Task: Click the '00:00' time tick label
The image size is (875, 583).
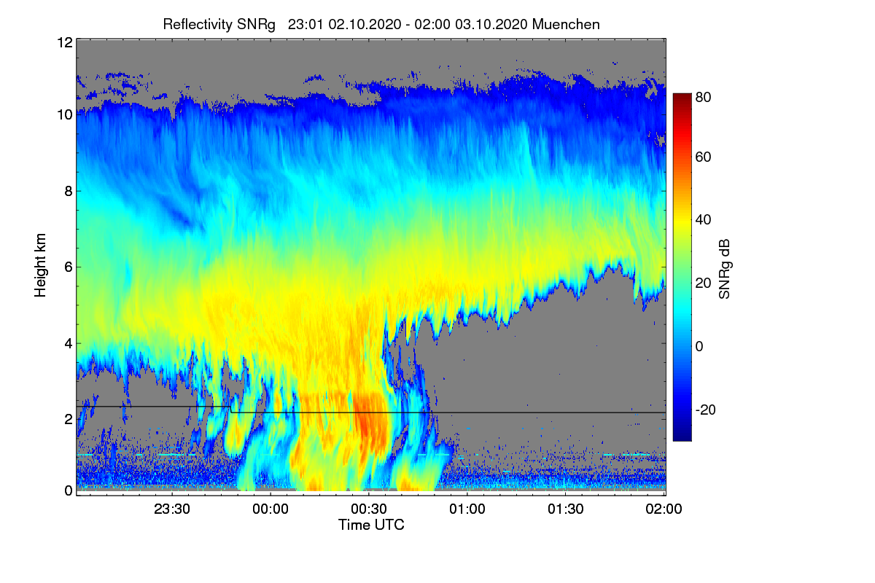Action: (x=271, y=509)
